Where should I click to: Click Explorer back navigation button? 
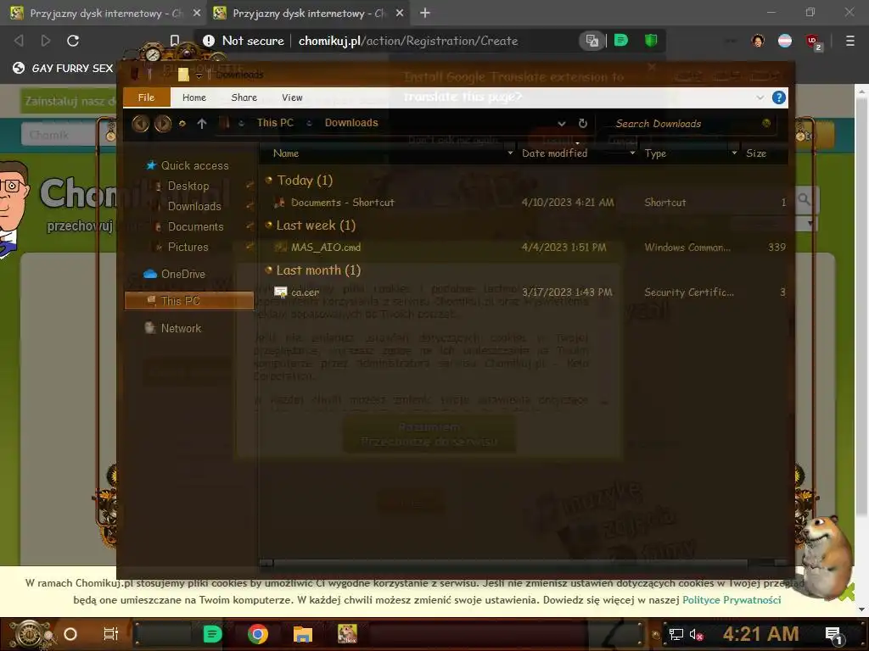pyautogui.click(x=140, y=124)
